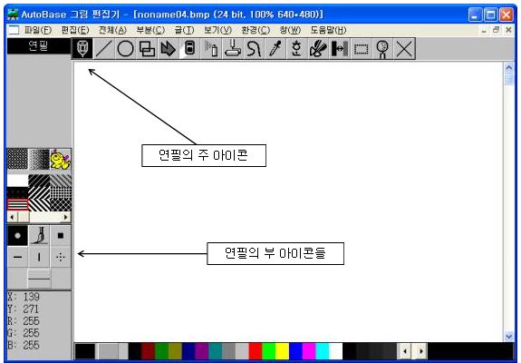Pick the overlapping rectangles tool
521x363 pixels.
[147, 49]
